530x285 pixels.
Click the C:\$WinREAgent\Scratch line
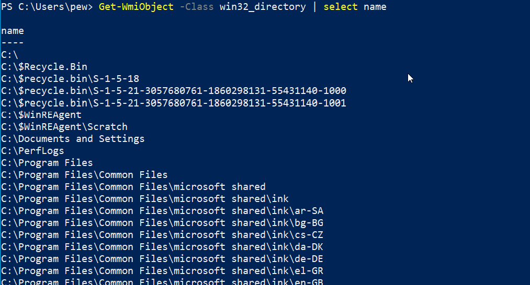tap(64, 127)
